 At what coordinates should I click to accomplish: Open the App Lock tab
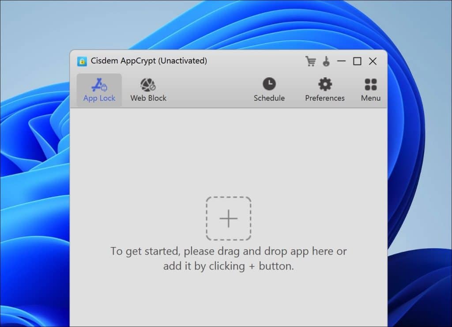[99, 90]
